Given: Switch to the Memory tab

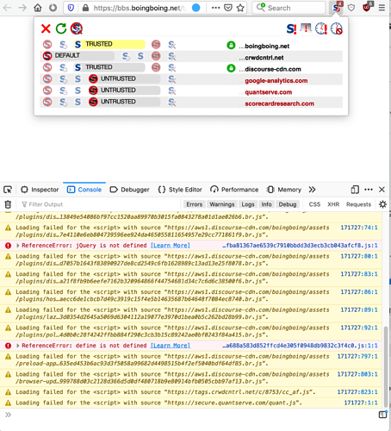Looking at the screenshot, I should (x=284, y=190).
